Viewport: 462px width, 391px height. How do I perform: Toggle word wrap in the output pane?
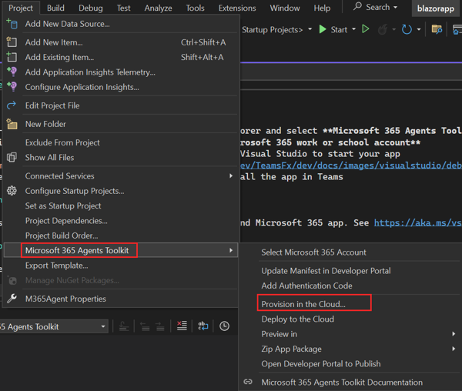pyautogui.click(x=203, y=326)
